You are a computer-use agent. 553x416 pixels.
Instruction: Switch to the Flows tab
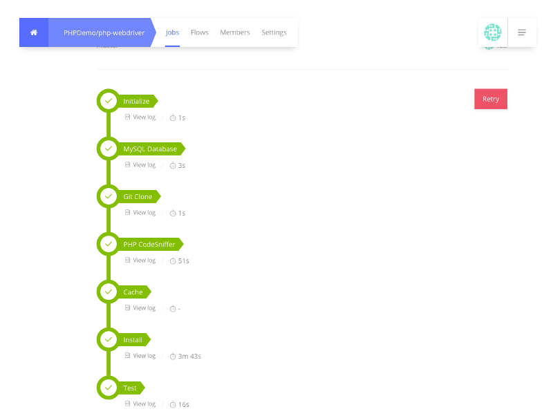coord(200,32)
